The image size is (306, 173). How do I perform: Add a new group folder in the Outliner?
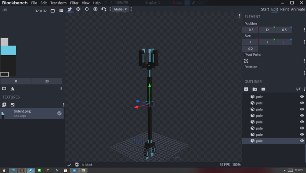click(x=255, y=89)
